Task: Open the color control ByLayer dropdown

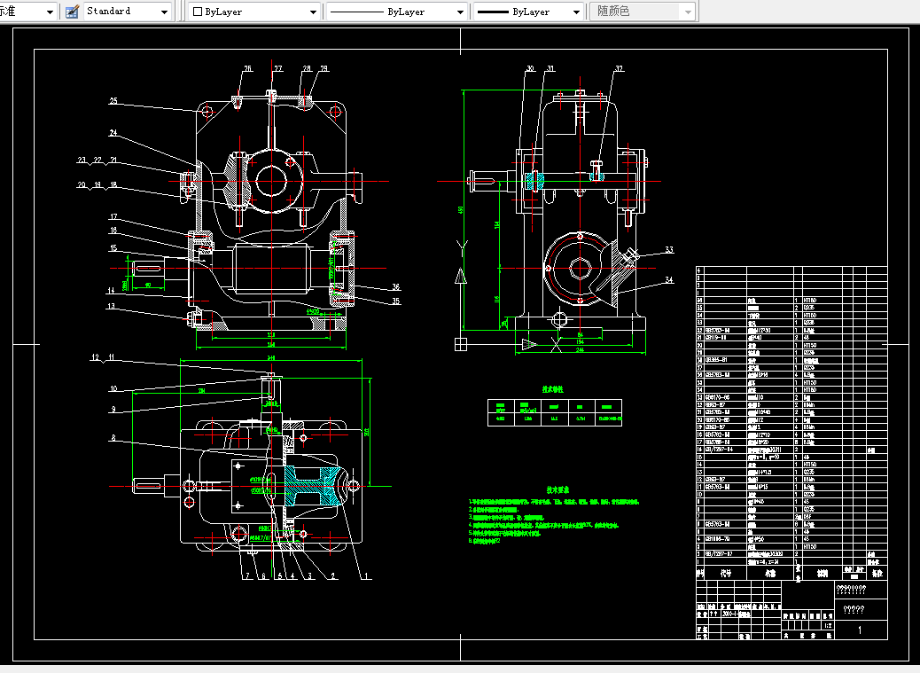Action: pyautogui.click(x=254, y=12)
